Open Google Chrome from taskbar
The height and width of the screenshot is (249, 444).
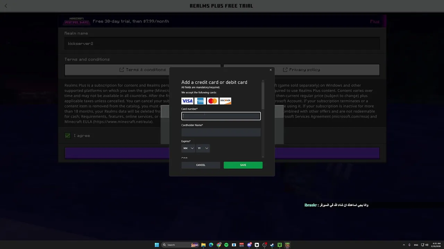[x=219, y=245]
